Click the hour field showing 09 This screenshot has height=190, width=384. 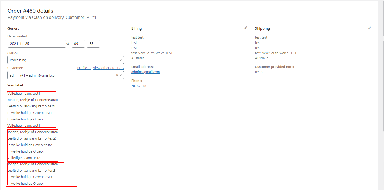click(78, 44)
